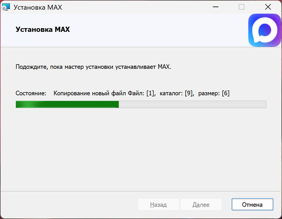282x219 pixels.
Task: Click the empty grey part of progress bar
Action: pyautogui.click(x=193, y=104)
